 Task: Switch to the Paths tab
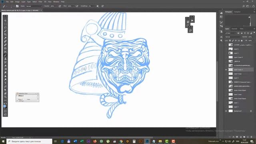point(242,29)
